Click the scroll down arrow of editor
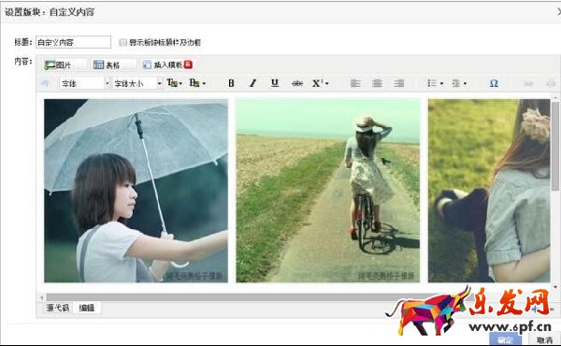 [x=555, y=287]
